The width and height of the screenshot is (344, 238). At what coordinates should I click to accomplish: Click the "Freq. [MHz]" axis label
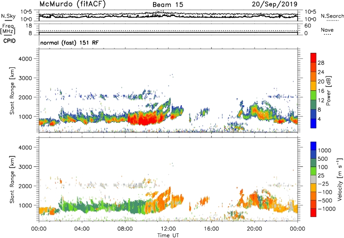(8, 29)
